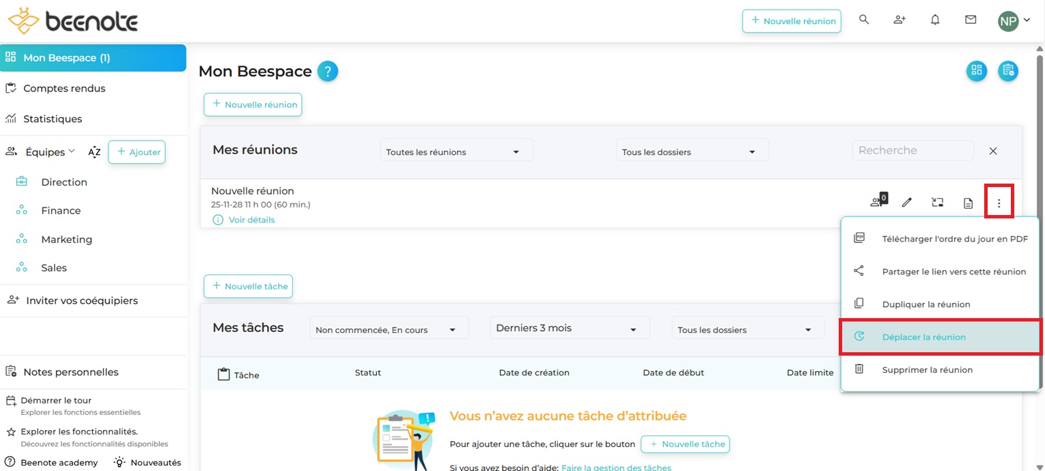Click the search magnifier icon in header
The width and height of the screenshot is (1045, 471).
(864, 20)
